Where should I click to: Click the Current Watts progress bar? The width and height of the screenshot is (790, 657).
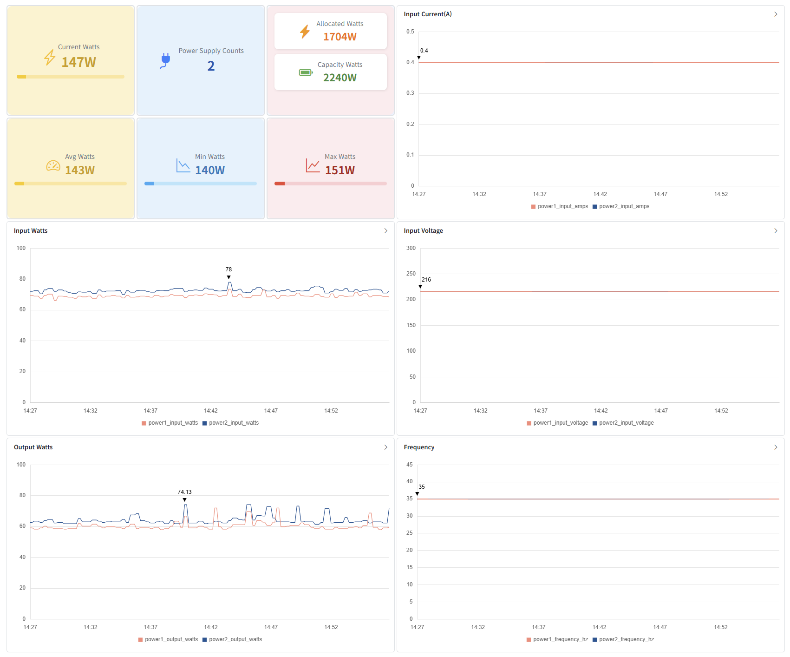click(71, 77)
